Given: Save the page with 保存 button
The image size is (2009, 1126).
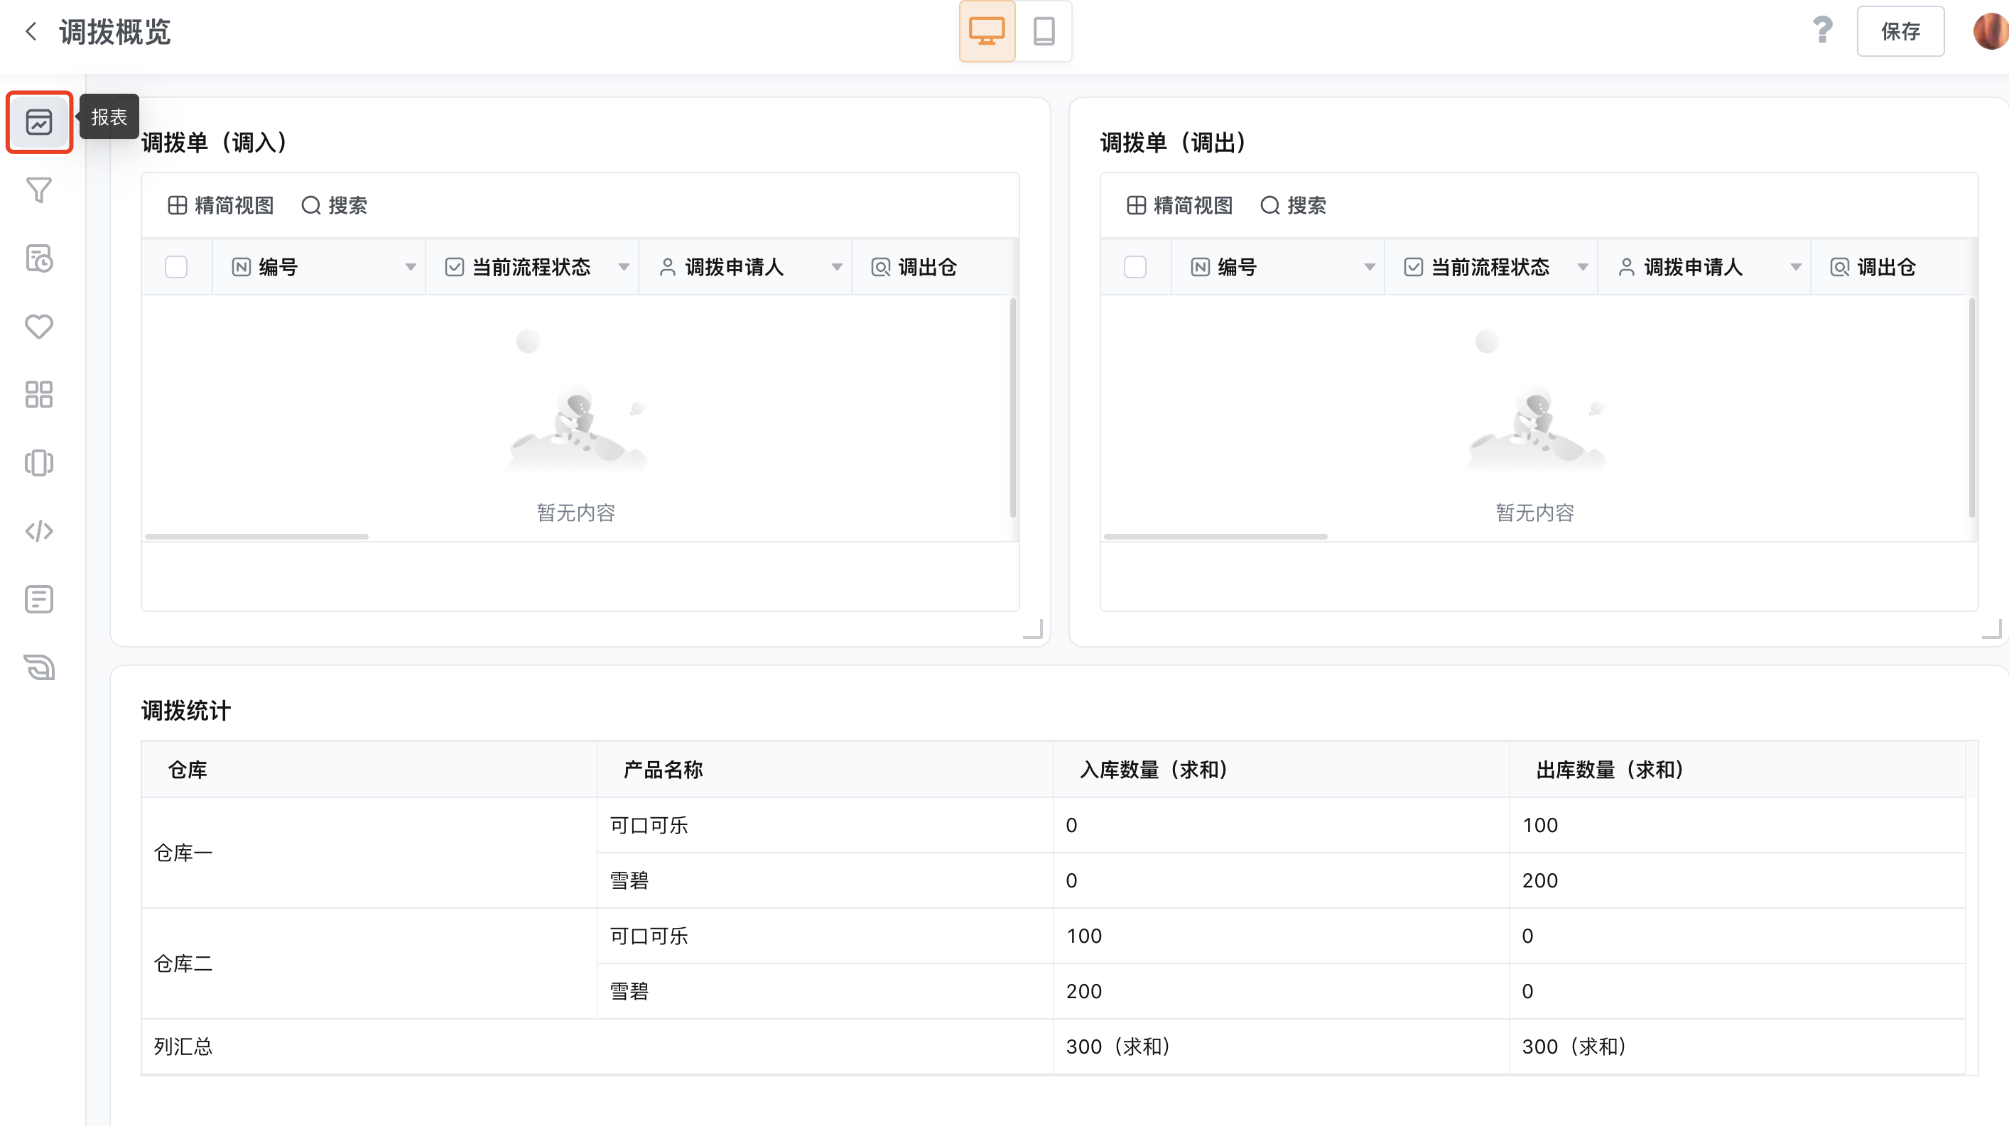Looking at the screenshot, I should point(1900,31).
